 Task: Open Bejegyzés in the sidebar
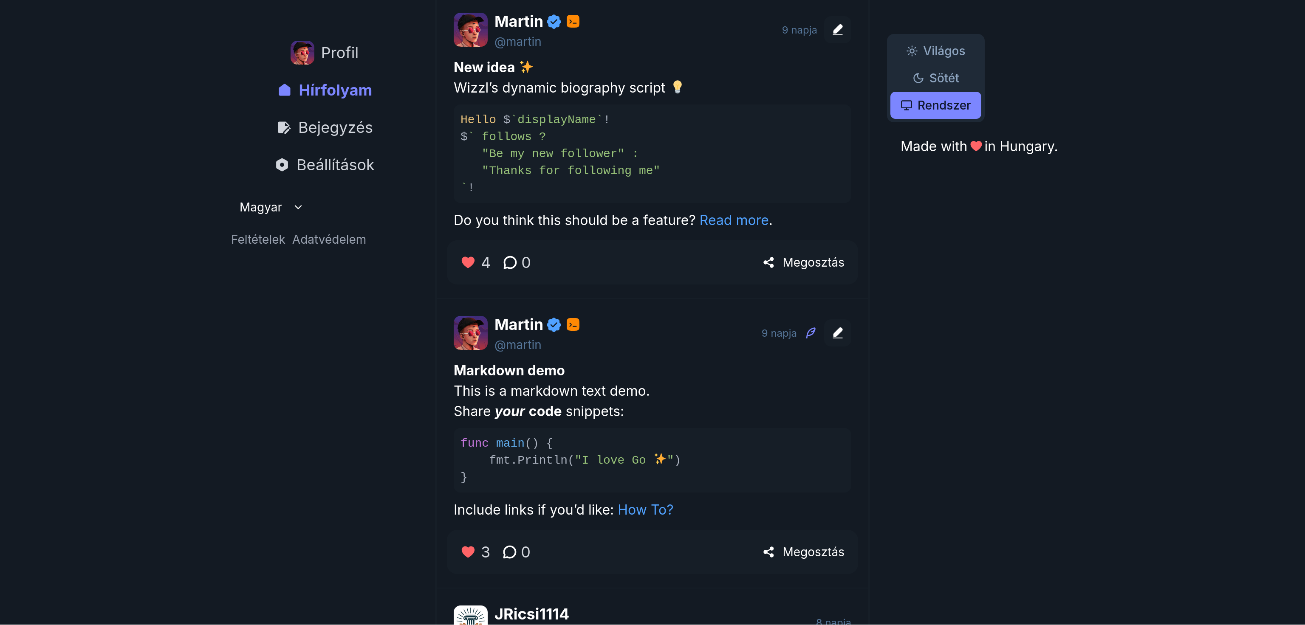tap(325, 128)
